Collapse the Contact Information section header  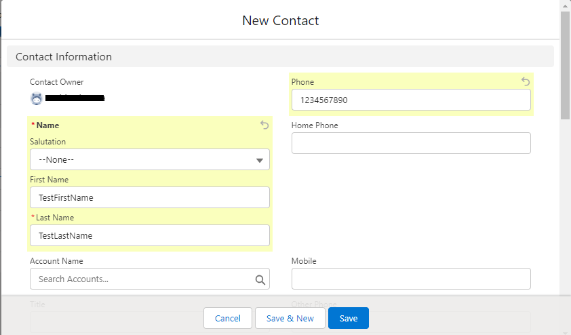coord(280,56)
